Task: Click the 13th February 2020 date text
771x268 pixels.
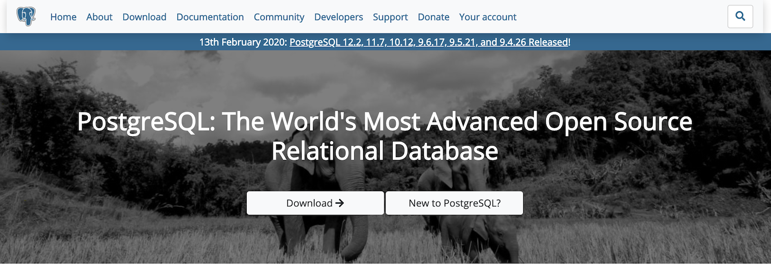Action: pyautogui.click(x=243, y=42)
